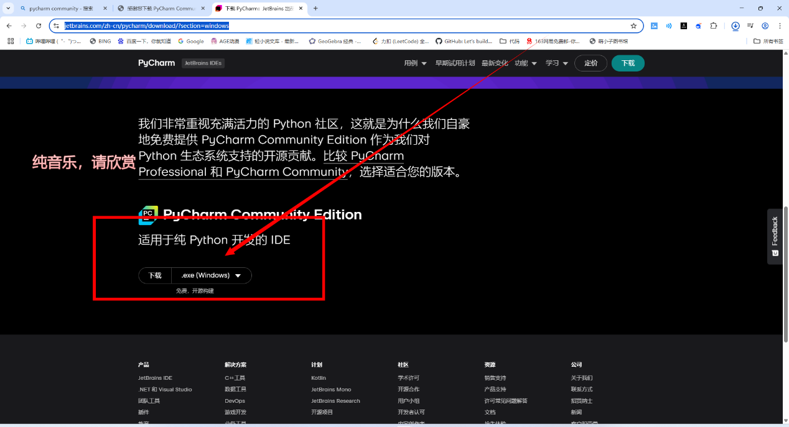Viewport: 789px width, 427px height.
Task: Expand the 用例 navigation menu
Action: click(415, 63)
